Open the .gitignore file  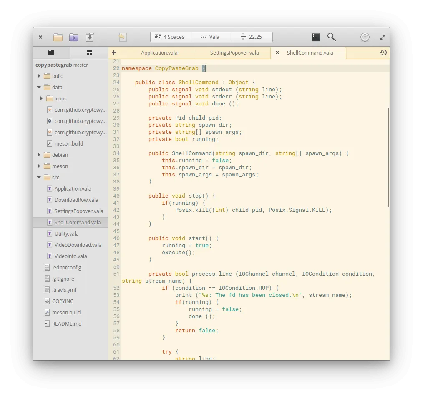(70, 279)
